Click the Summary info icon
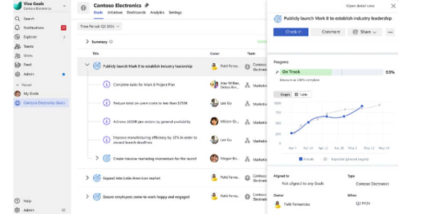 click(x=111, y=42)
